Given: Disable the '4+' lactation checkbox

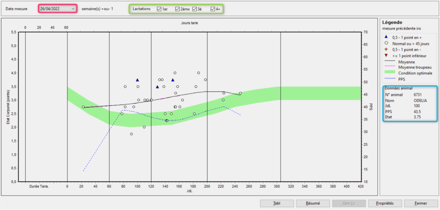Looking at the screenshot, I should [213, 9].
